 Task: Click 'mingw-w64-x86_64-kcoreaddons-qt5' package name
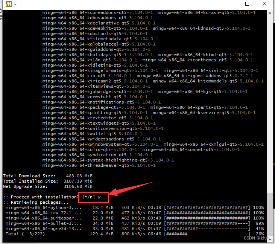point(84,12)
